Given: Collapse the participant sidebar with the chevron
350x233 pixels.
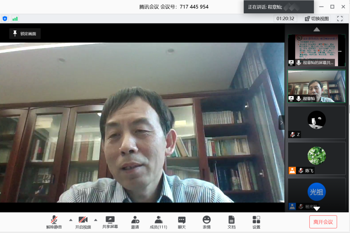Looking at the screenshot, I should coord(282,123).
